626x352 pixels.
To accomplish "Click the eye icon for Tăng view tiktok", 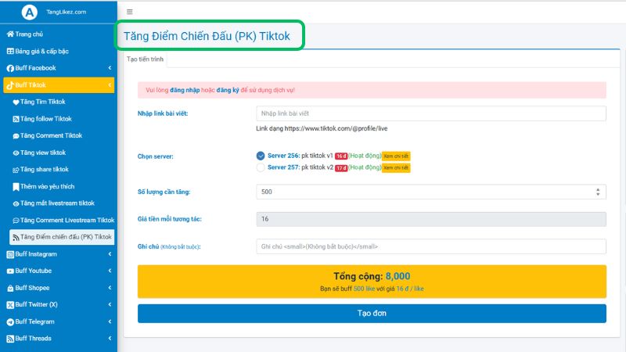I will 16,153.
